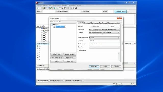
Task: Switch to Transferencias satisfactorias tab
Action: [73, 81]
